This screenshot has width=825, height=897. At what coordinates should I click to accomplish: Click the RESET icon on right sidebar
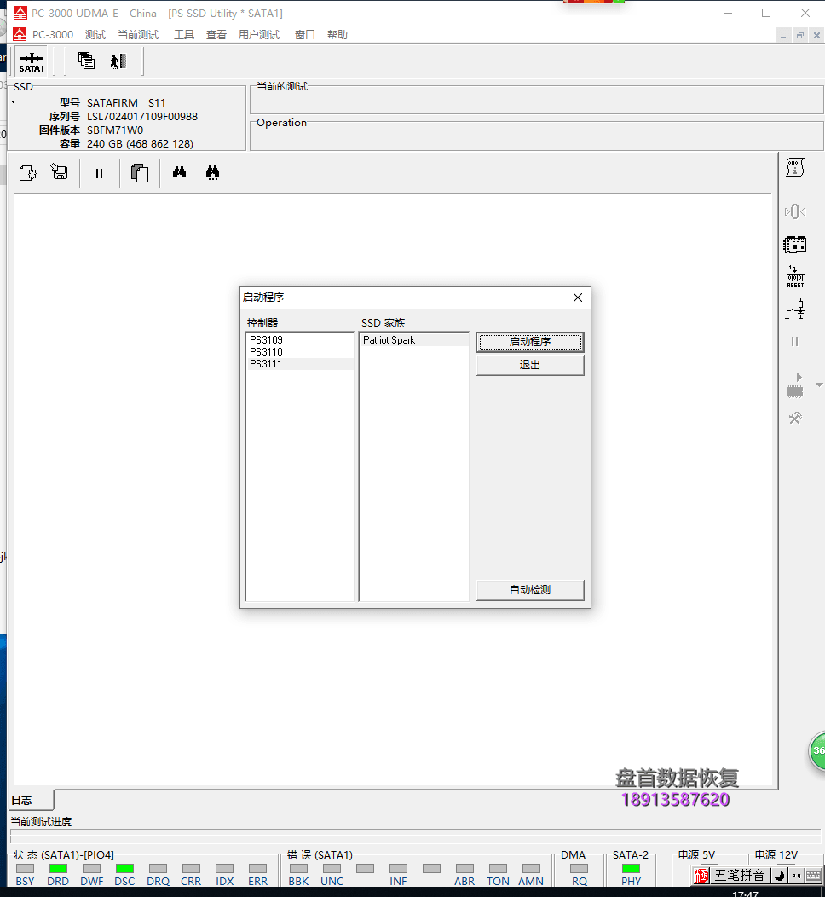pyautogui.click(x=795, y=277)
